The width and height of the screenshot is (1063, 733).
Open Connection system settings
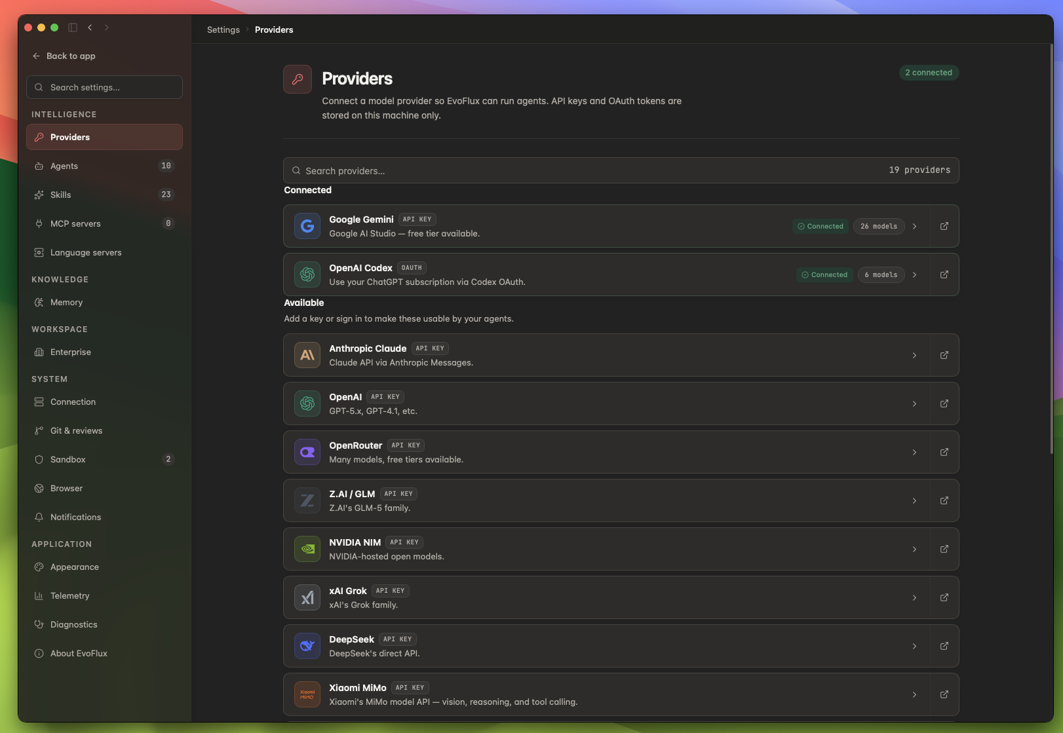pyautogui.click(x=104, y=402)
